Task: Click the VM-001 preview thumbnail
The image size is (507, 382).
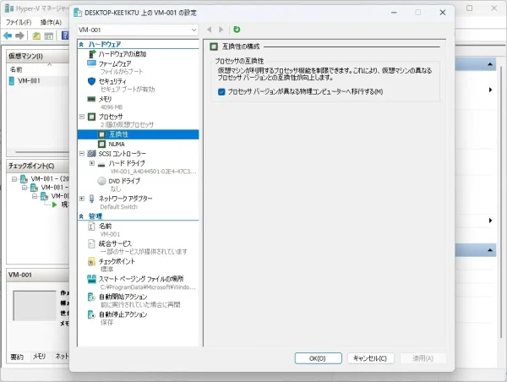Action: [x=35, y=305]
